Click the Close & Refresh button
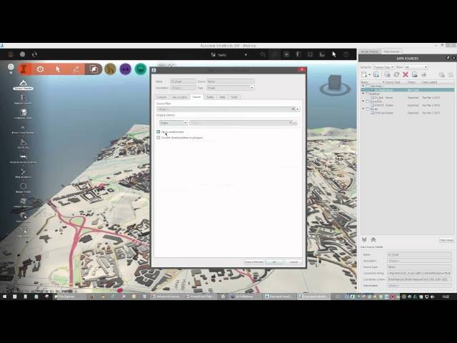 (x=253, y=262)
